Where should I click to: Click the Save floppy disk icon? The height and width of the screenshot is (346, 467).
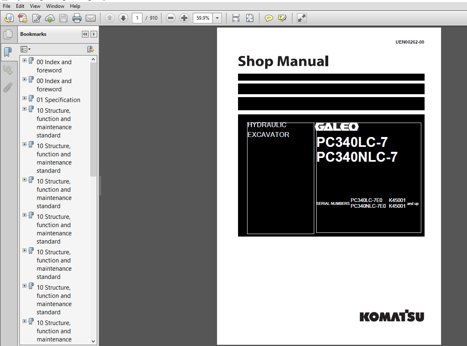(x=63, y=18)
